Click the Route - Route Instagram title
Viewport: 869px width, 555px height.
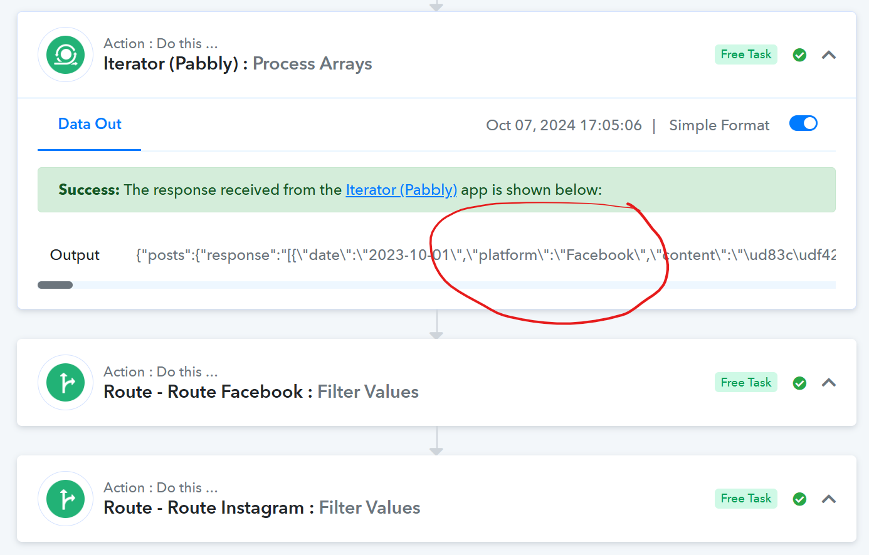tap(204, 507)
